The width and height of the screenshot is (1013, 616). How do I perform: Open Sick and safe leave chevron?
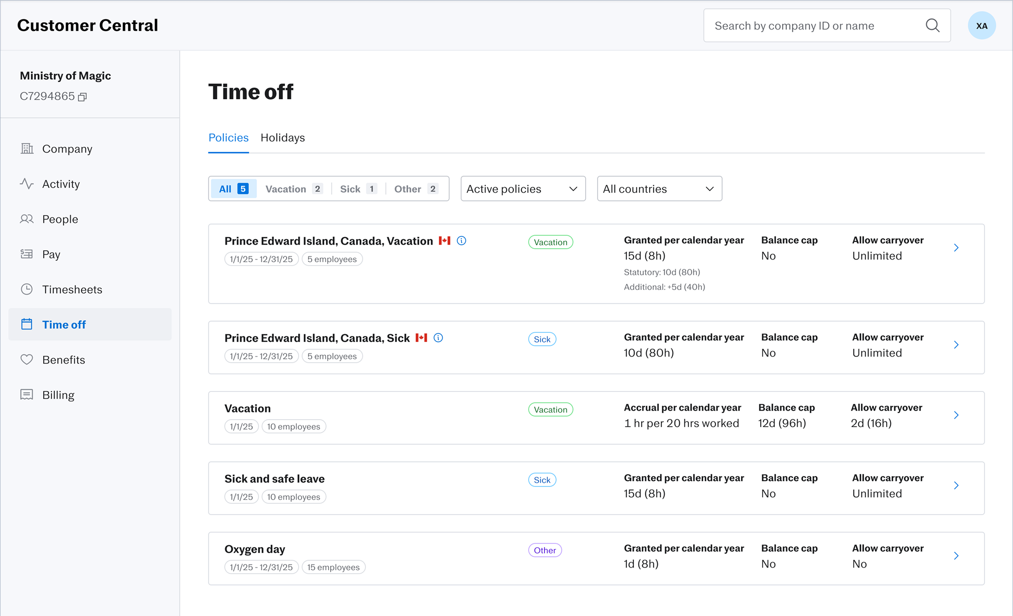[956, 486]
